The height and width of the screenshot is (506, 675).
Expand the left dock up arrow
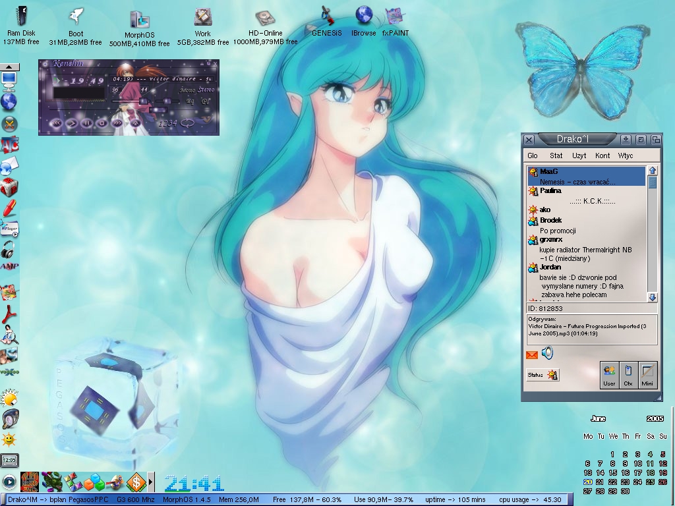pyautogui.click(x=9, y=67)
